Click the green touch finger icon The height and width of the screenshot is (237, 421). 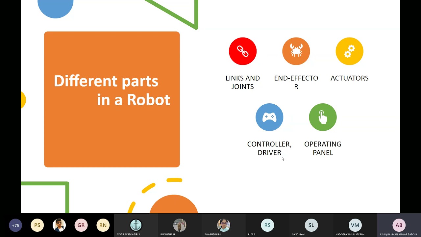click(x=323, y=117)
